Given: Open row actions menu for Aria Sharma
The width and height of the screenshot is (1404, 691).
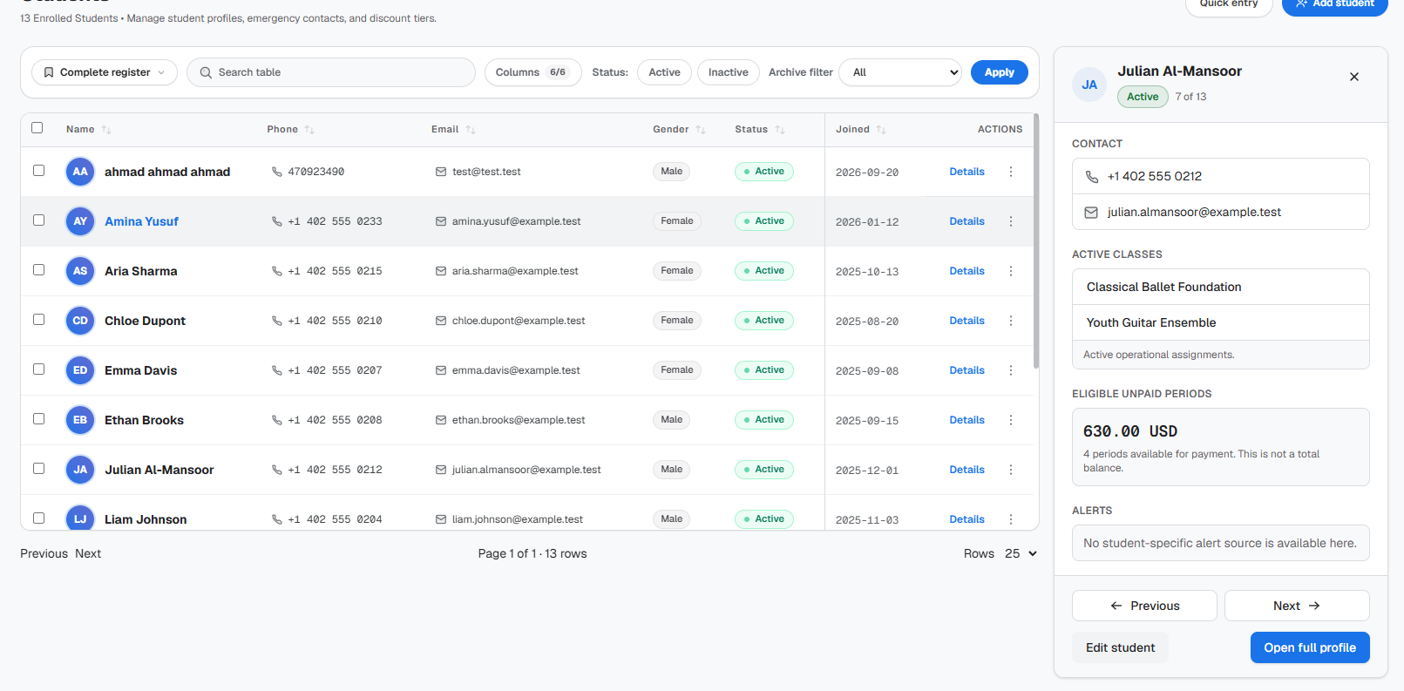Looking at the screenshot, I should point(1011,271).
